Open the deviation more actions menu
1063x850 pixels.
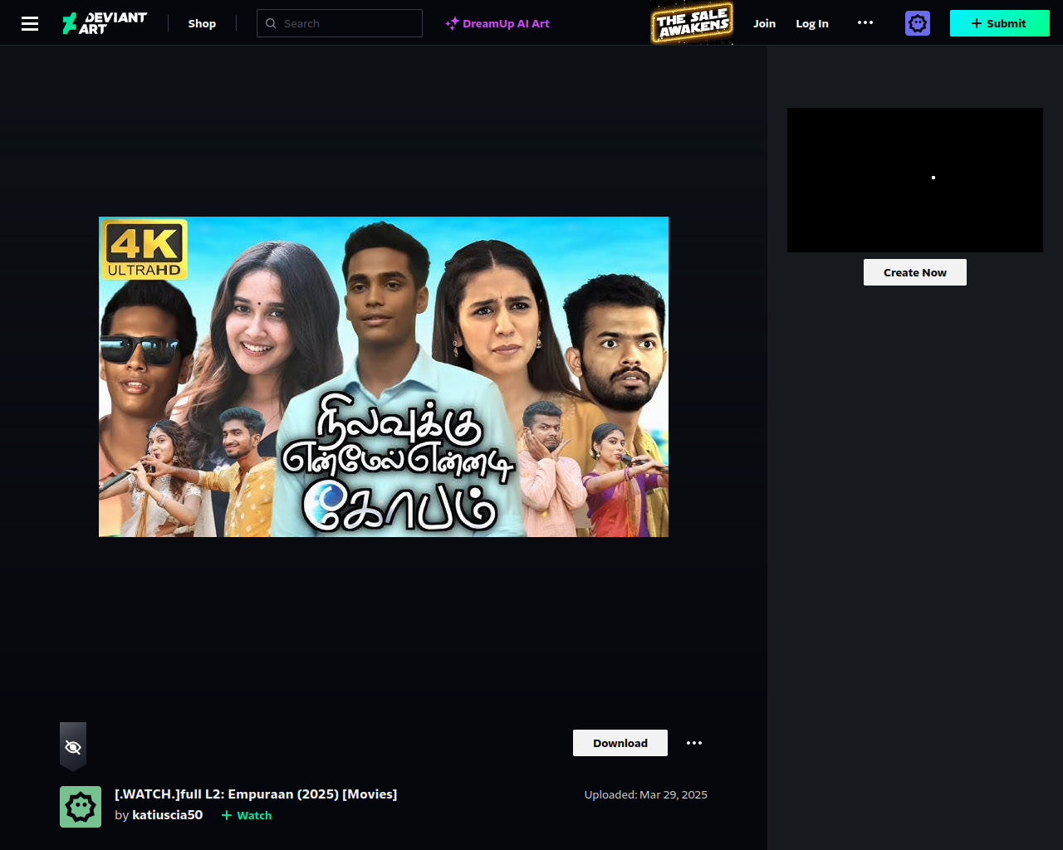694,743
